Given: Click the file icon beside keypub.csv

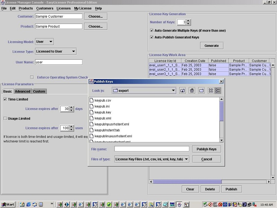Looking at the screenshot, I should coord(91,100).
